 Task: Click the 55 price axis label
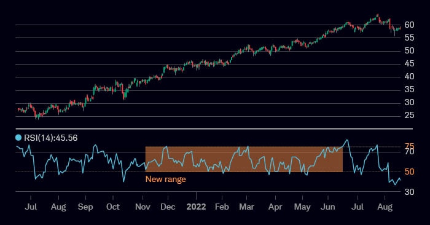click(409, 37)
